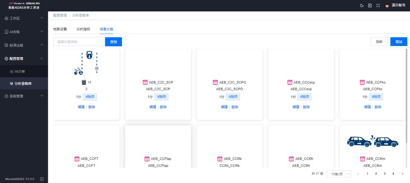Click 试验项 tag on AEB_CCFho card

(376, 97)
